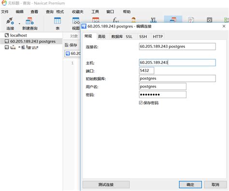Viewport: 229px width, 191px height.
Task: Select the 对象 tab behind the dialog
Action: coord(74,36)
